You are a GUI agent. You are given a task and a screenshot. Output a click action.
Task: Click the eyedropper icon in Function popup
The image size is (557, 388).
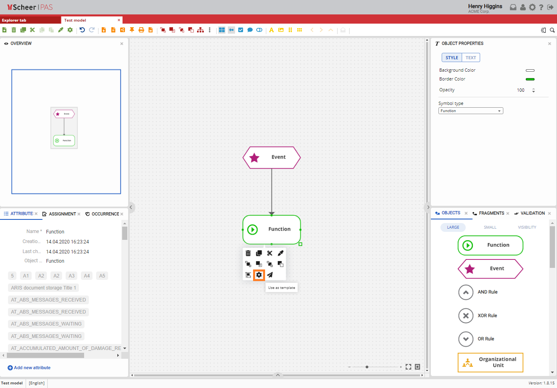coord(281,253)
